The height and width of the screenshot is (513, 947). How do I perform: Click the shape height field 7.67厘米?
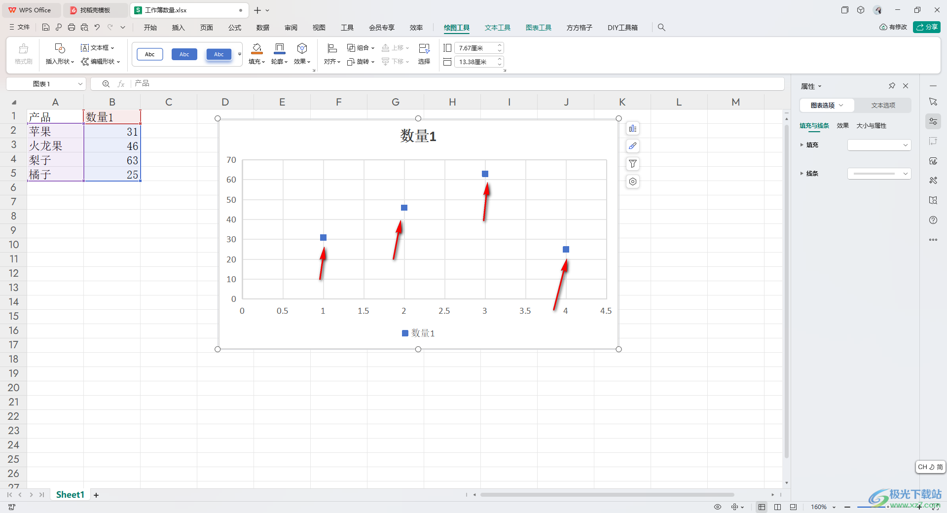click(x=474, y=48)
